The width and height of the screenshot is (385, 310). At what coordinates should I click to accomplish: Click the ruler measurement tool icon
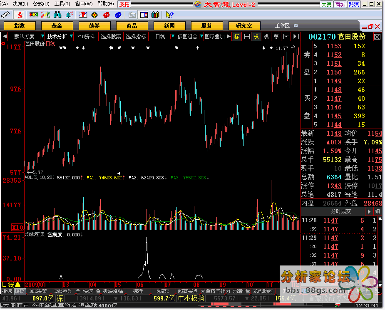click(5, 15)
